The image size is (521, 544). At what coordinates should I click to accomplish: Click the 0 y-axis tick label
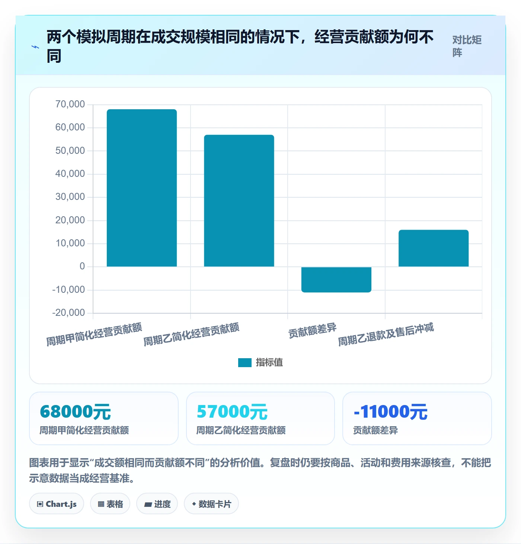pos(82,266)
